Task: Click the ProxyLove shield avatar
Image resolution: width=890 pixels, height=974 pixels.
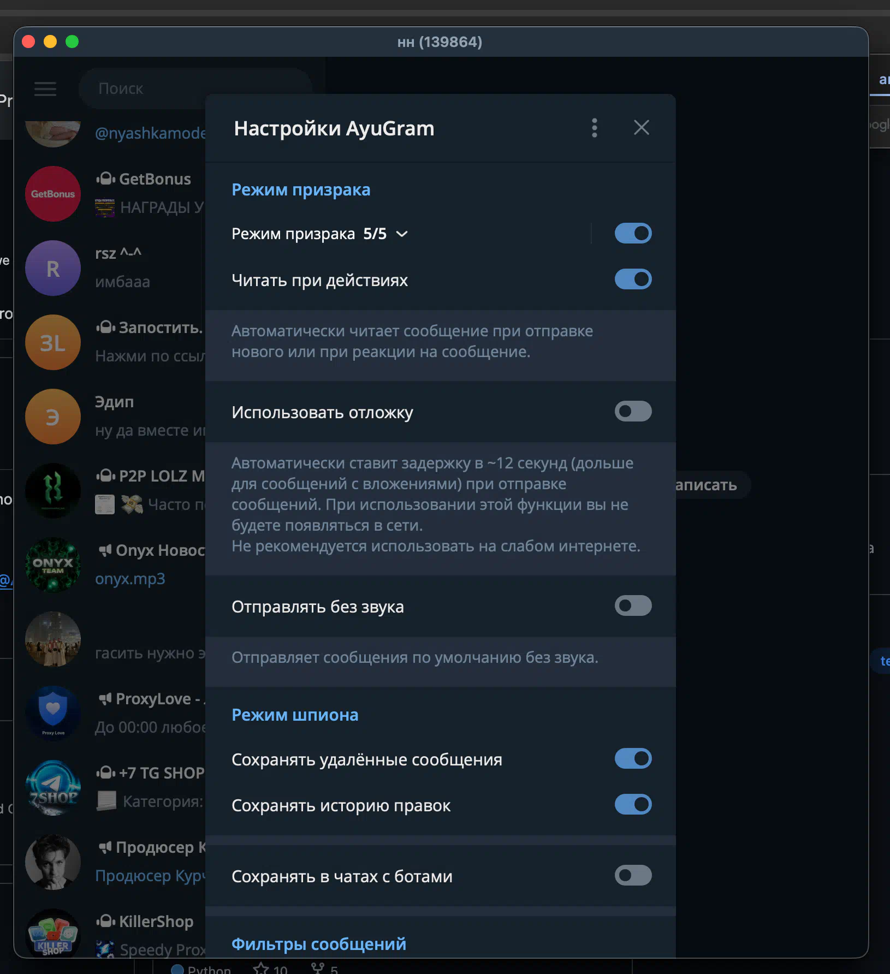Action: point(53,712)
